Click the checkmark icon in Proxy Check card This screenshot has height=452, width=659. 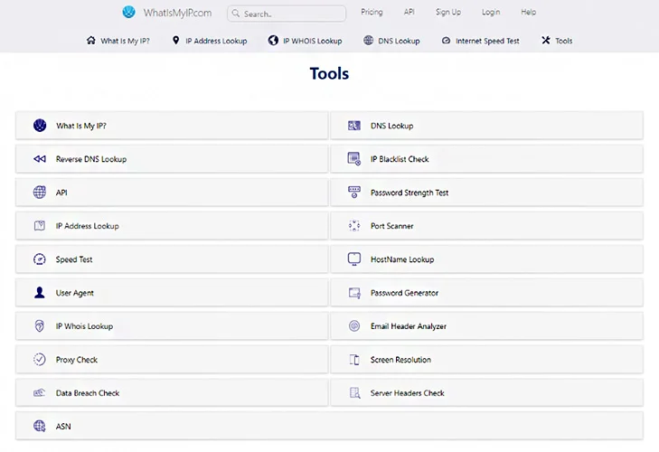40,359
